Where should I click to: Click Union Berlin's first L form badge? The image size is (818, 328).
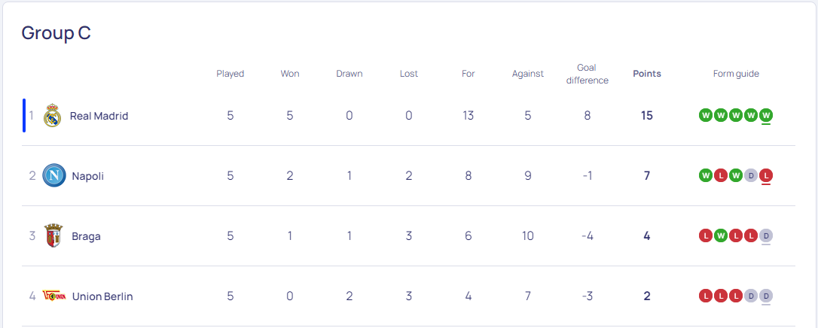coord(705,296)
